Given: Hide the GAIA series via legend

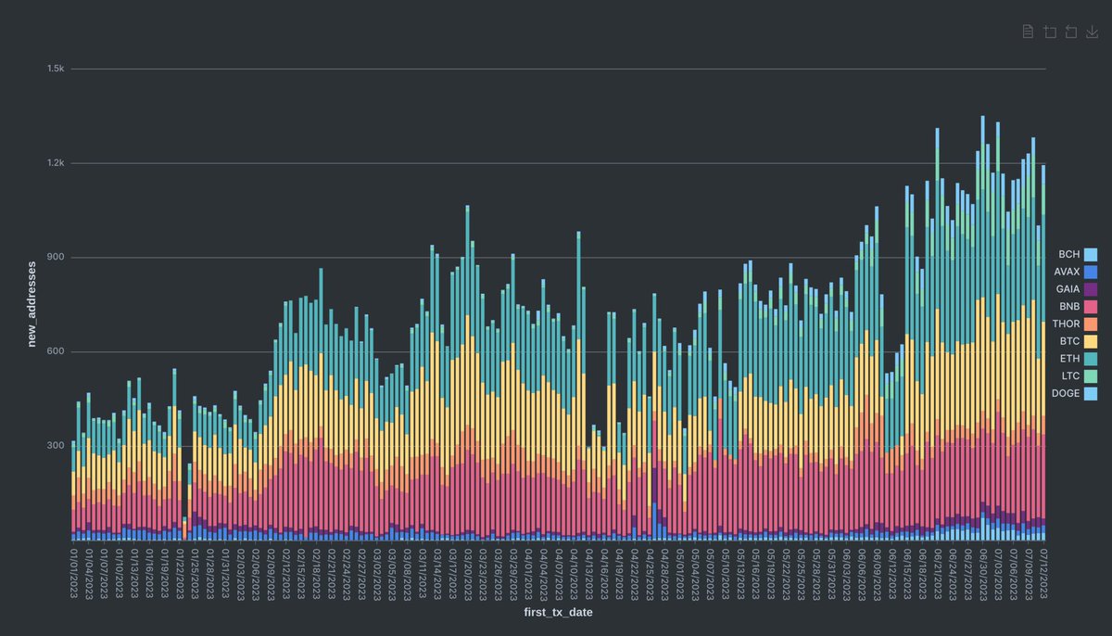Looking at the screenshot, I should coord(1076,289).
